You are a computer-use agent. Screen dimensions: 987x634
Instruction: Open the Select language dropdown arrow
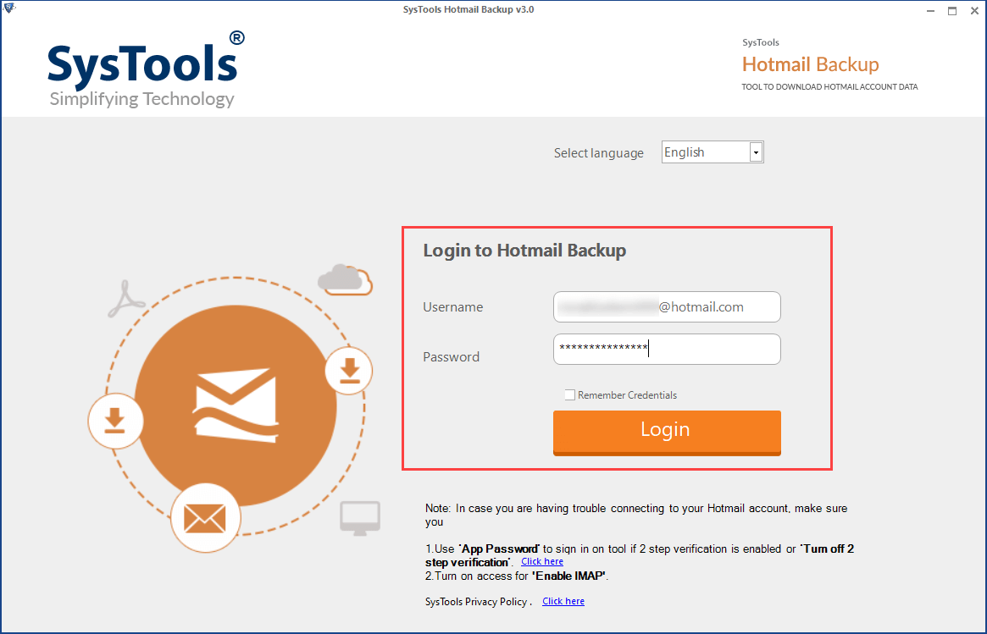pos(756,152)
